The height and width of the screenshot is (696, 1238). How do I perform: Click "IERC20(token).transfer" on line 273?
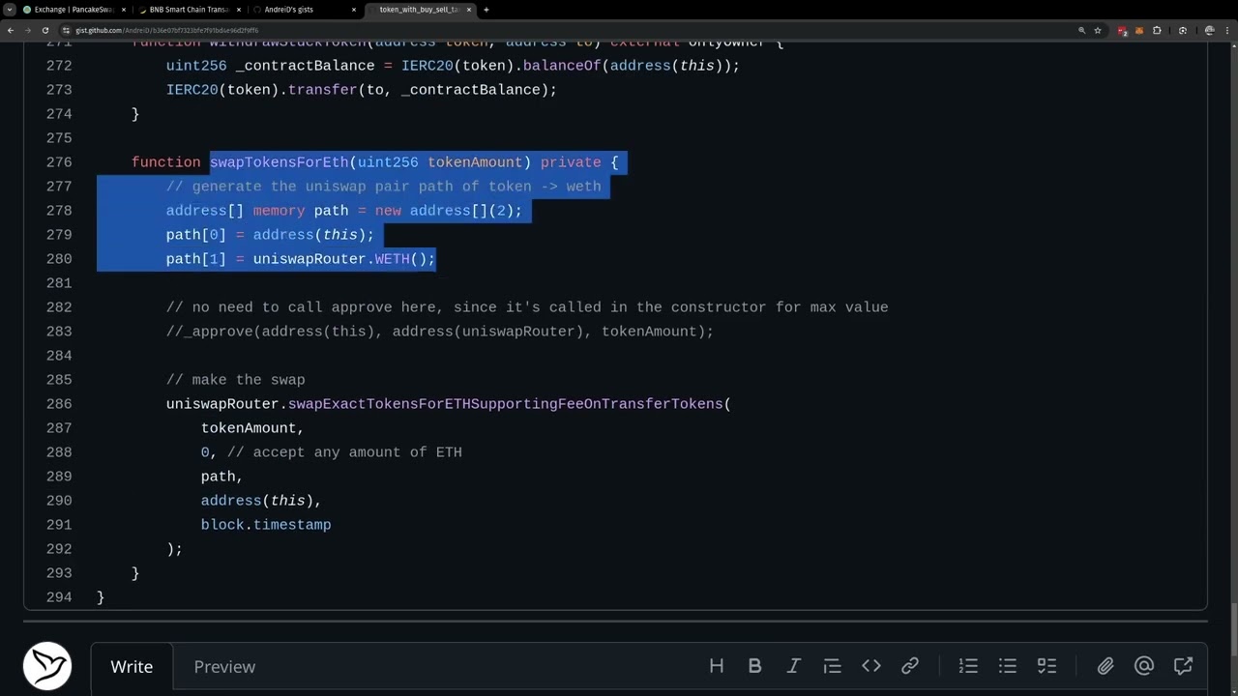[262, 90]
